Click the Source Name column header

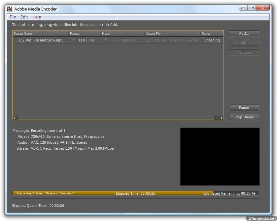pyautogui.click(x=40, y=34)
